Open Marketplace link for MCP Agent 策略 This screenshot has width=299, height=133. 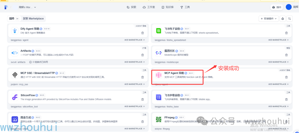tap(279, 84)
